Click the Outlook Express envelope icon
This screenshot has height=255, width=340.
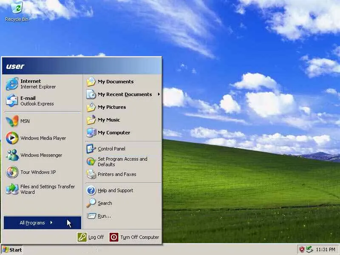[12, 101]
